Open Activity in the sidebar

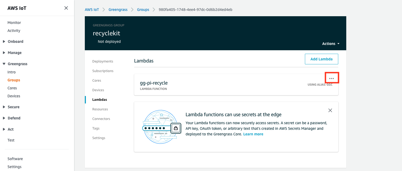(14, 31)
